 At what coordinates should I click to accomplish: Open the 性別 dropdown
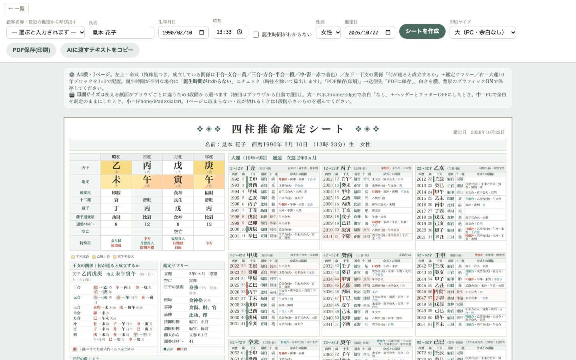click(x=328, y=32)
